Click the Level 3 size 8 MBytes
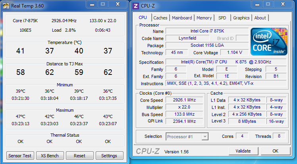This screenshot has height=164, width=297. (x=247, y=121)
